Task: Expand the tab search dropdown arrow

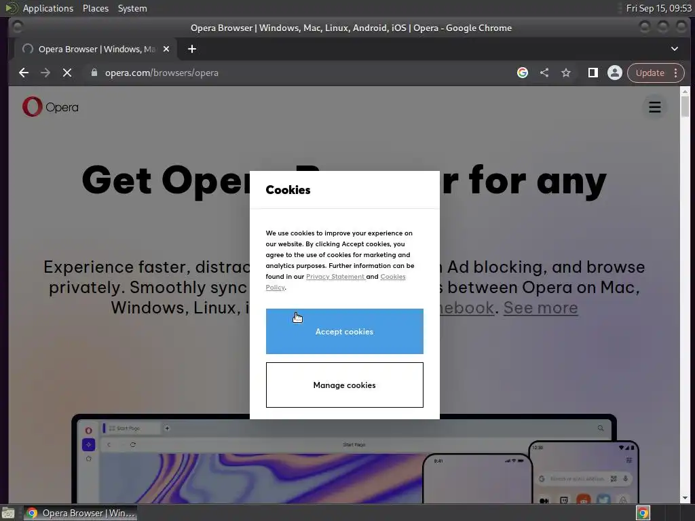Action: coord(674,49)
